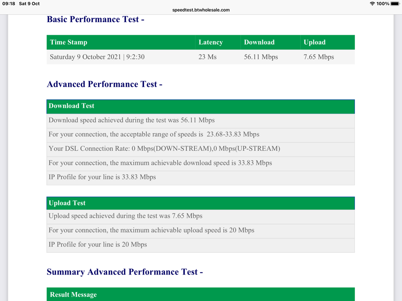Toggle the Download column header

(259, 42)
